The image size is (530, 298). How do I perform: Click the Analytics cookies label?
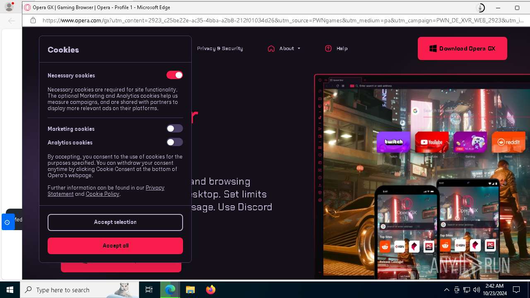pyautogui.click(x=70, y=142)
